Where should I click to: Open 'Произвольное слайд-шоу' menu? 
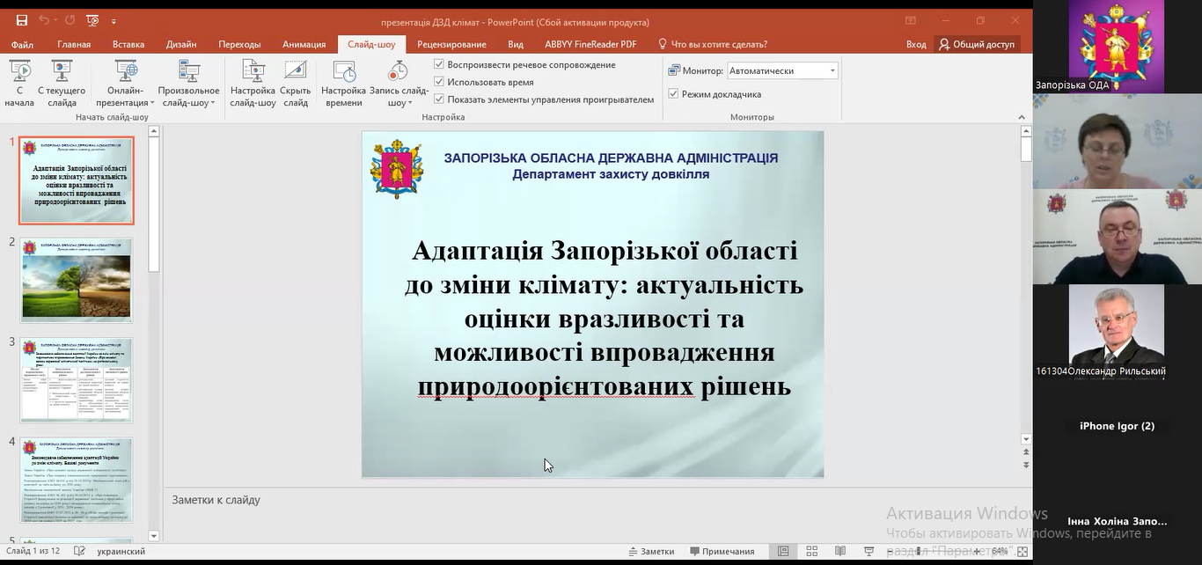(x=189, y=84)
